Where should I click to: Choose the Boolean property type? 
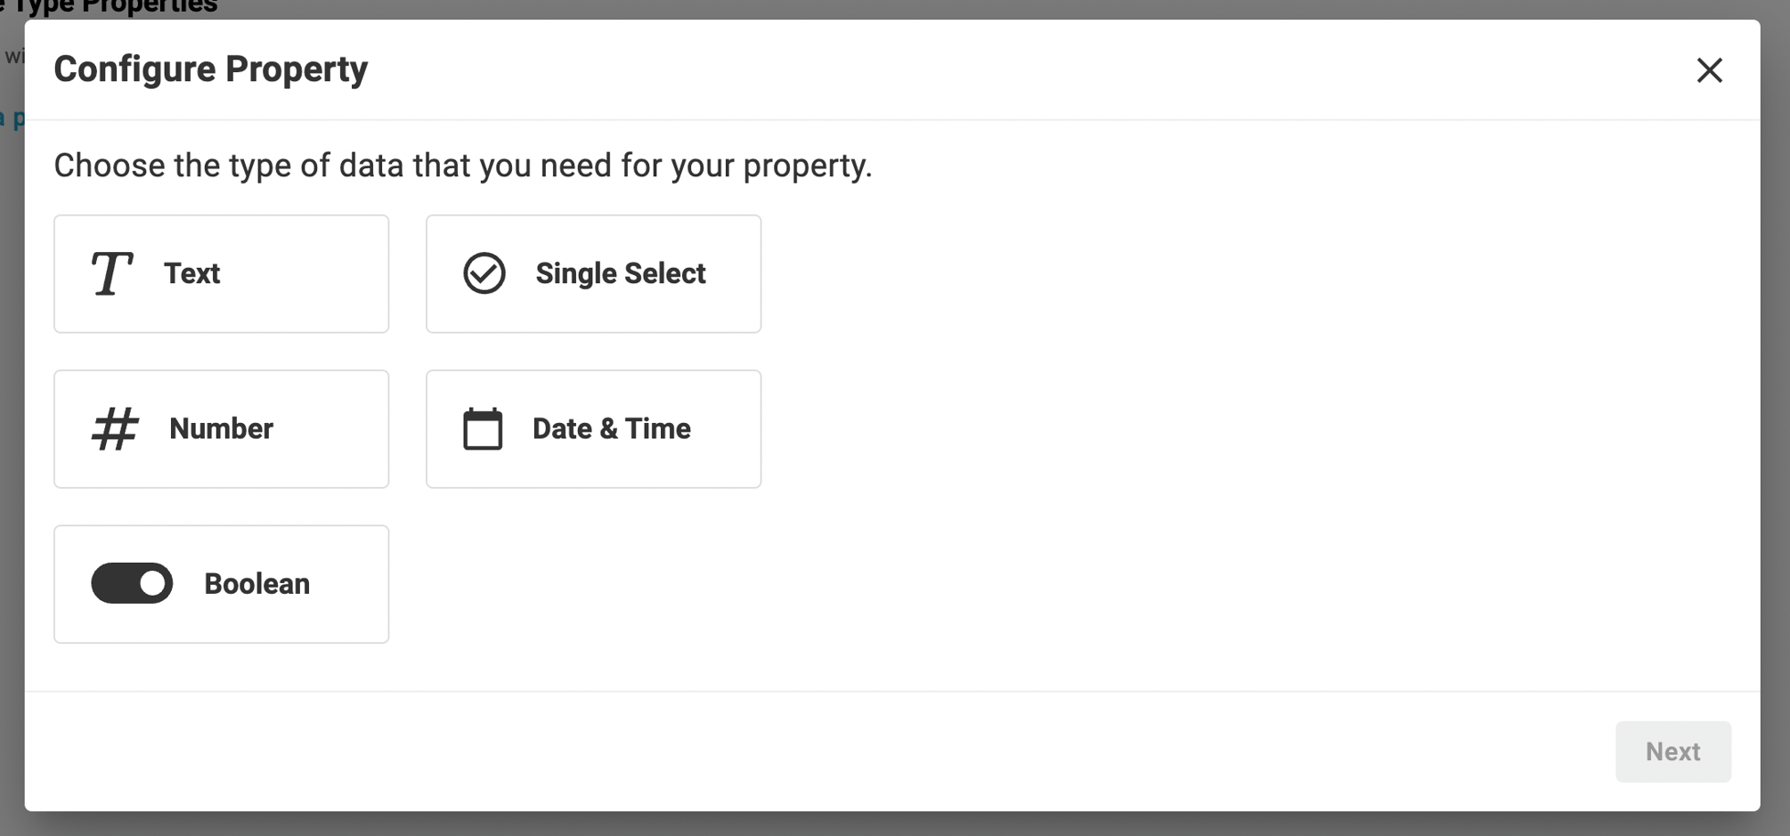pos(221,583)
